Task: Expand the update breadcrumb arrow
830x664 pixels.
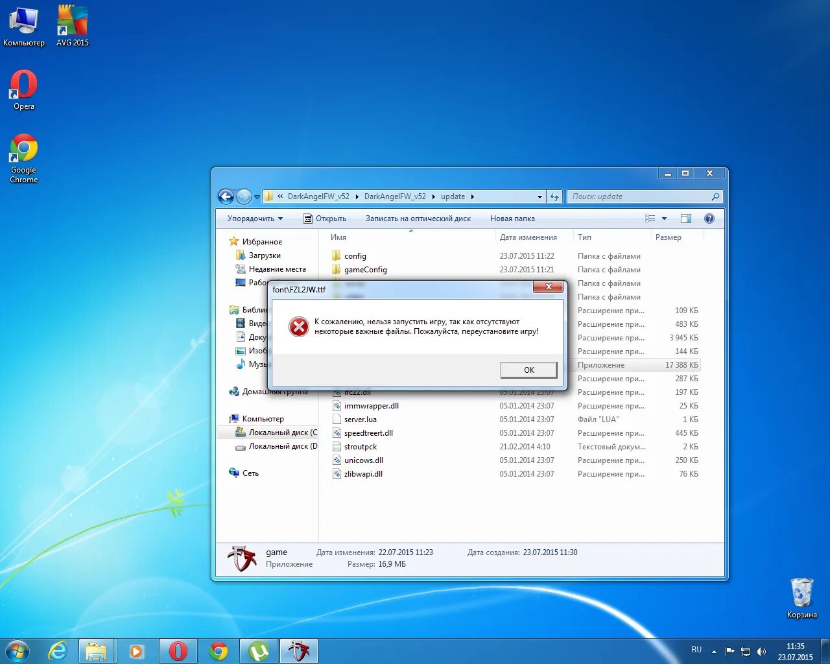Action: 472,196
